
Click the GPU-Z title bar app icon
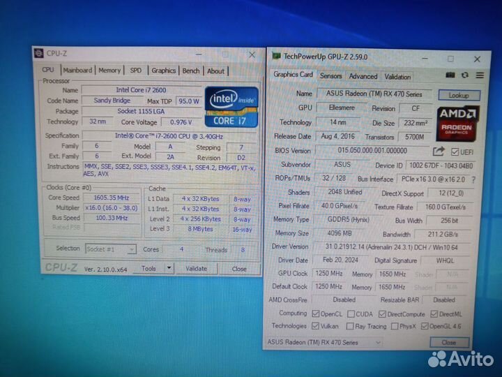[276, 56]
